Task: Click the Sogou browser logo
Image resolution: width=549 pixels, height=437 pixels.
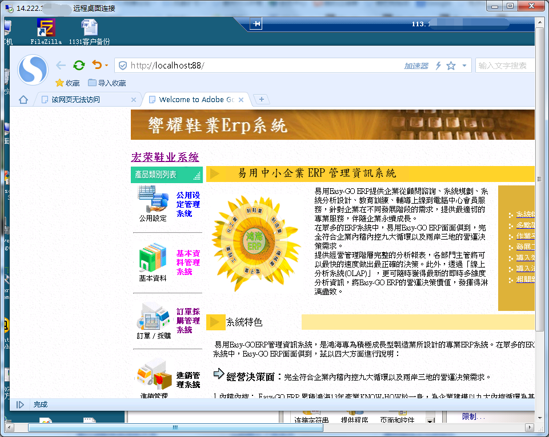Action: pos(33,70)
